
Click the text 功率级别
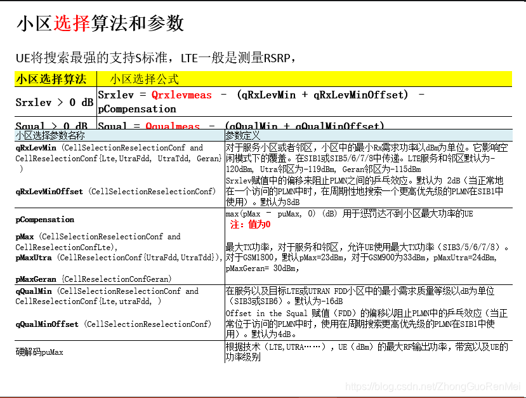243,357
